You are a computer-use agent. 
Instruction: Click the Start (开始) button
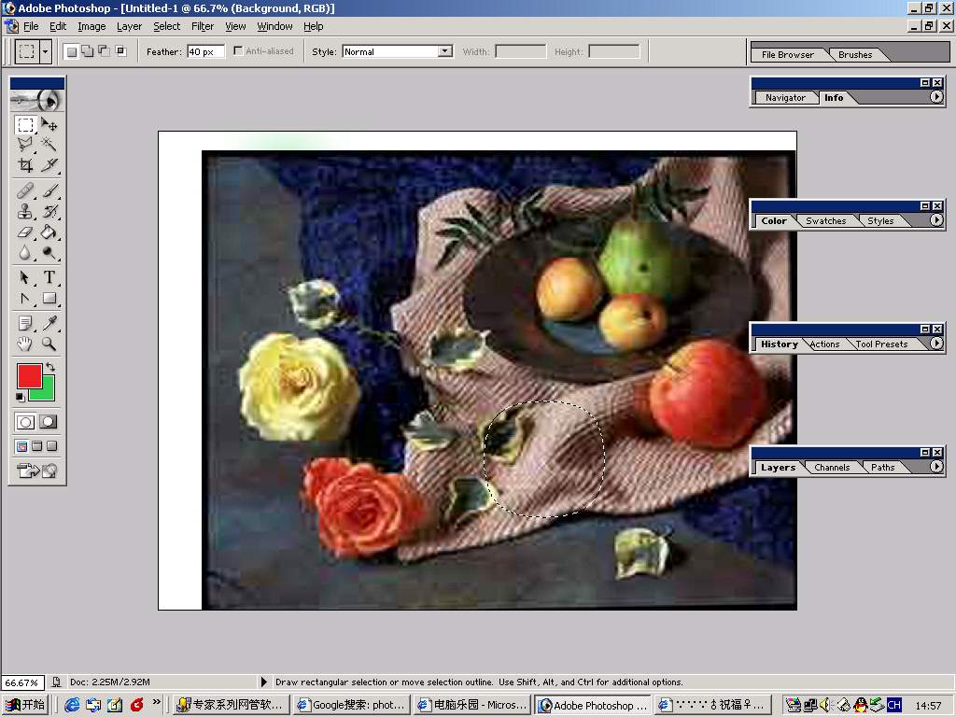click(x=25, y=705)
